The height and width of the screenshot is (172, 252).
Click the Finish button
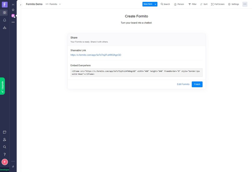[x=197, y=84]
